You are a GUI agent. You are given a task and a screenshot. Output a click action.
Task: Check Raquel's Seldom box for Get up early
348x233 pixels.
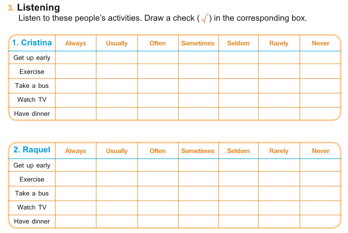coord(238,165)
